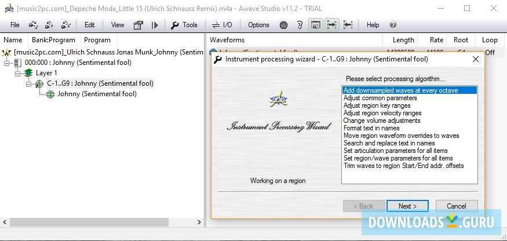
Task: Click the Loop column header
Action: tap(491, 40)
